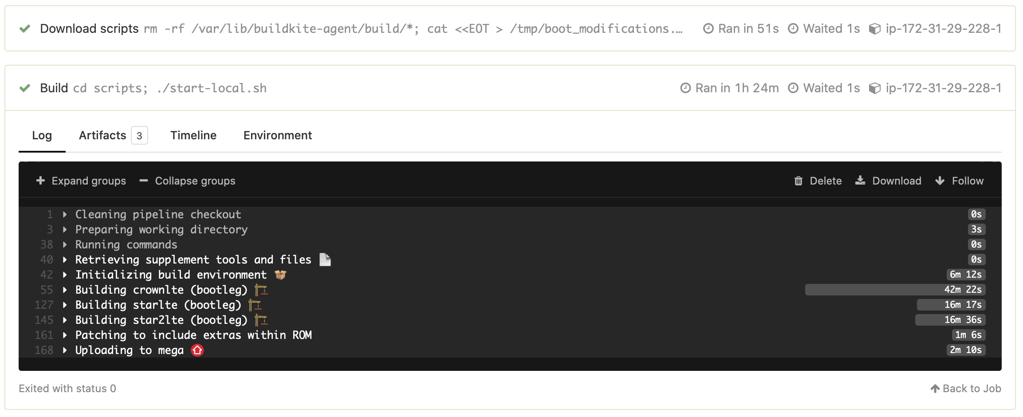
Task: Click the Delete log trash icon
Action: point(798,181)
